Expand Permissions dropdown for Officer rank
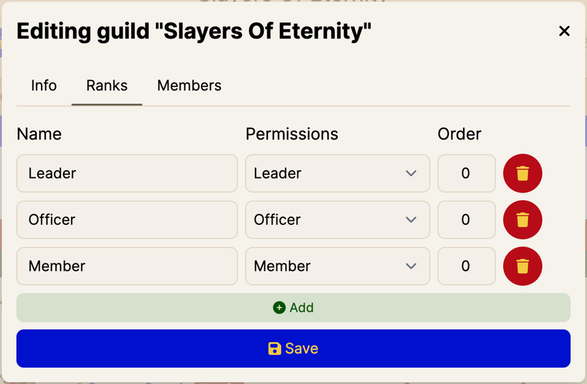Viewport: 587px width, 384px height. tap(337, 220)
